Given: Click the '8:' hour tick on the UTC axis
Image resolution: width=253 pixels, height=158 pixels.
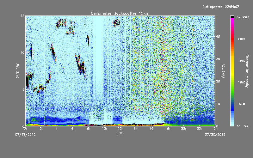Looking at the screenshot, I should coord(89,129).
